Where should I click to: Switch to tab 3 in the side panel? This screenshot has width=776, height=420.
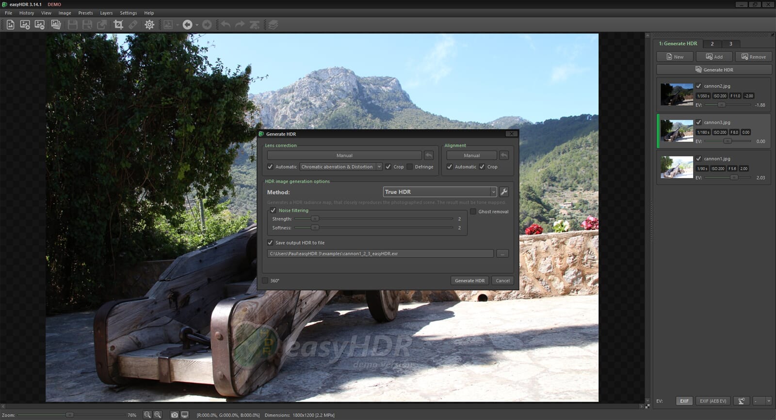[731, 44]
